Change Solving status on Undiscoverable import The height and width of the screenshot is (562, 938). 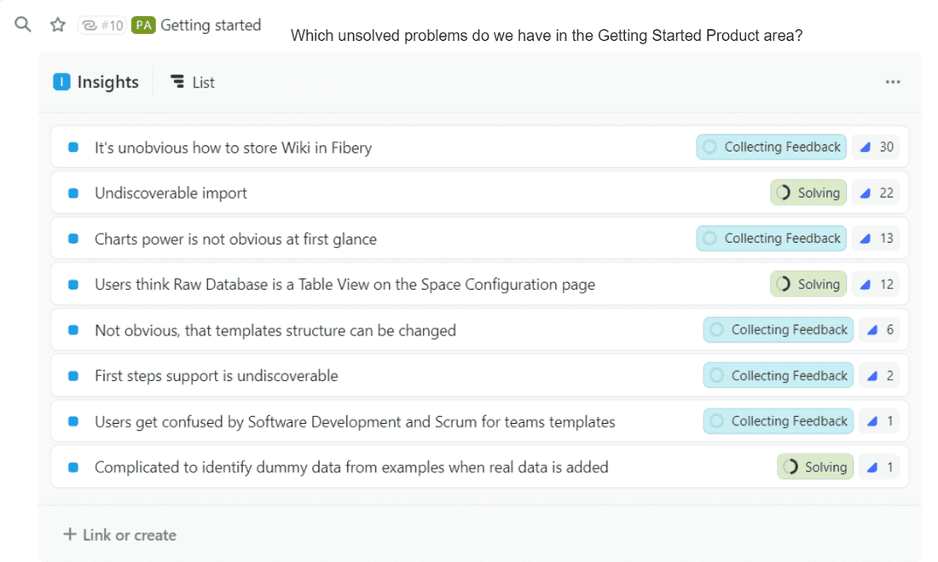tap(808, 193)
